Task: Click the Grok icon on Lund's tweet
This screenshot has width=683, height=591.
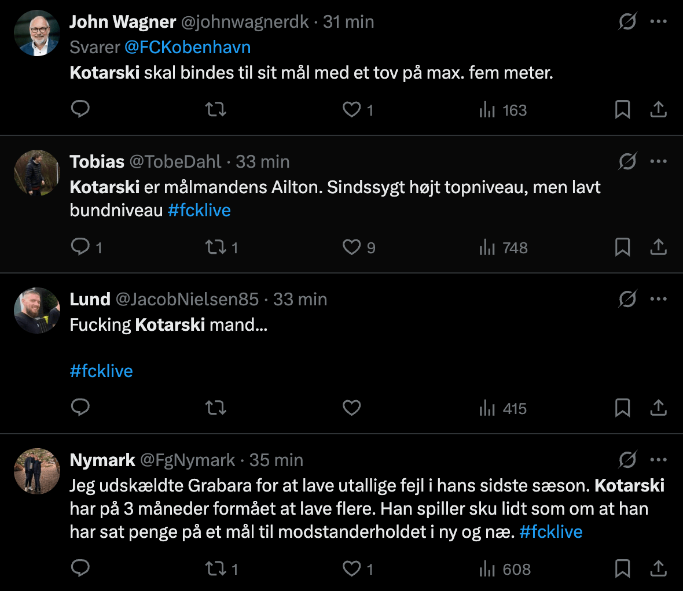Action: click(x=627, y=300)
